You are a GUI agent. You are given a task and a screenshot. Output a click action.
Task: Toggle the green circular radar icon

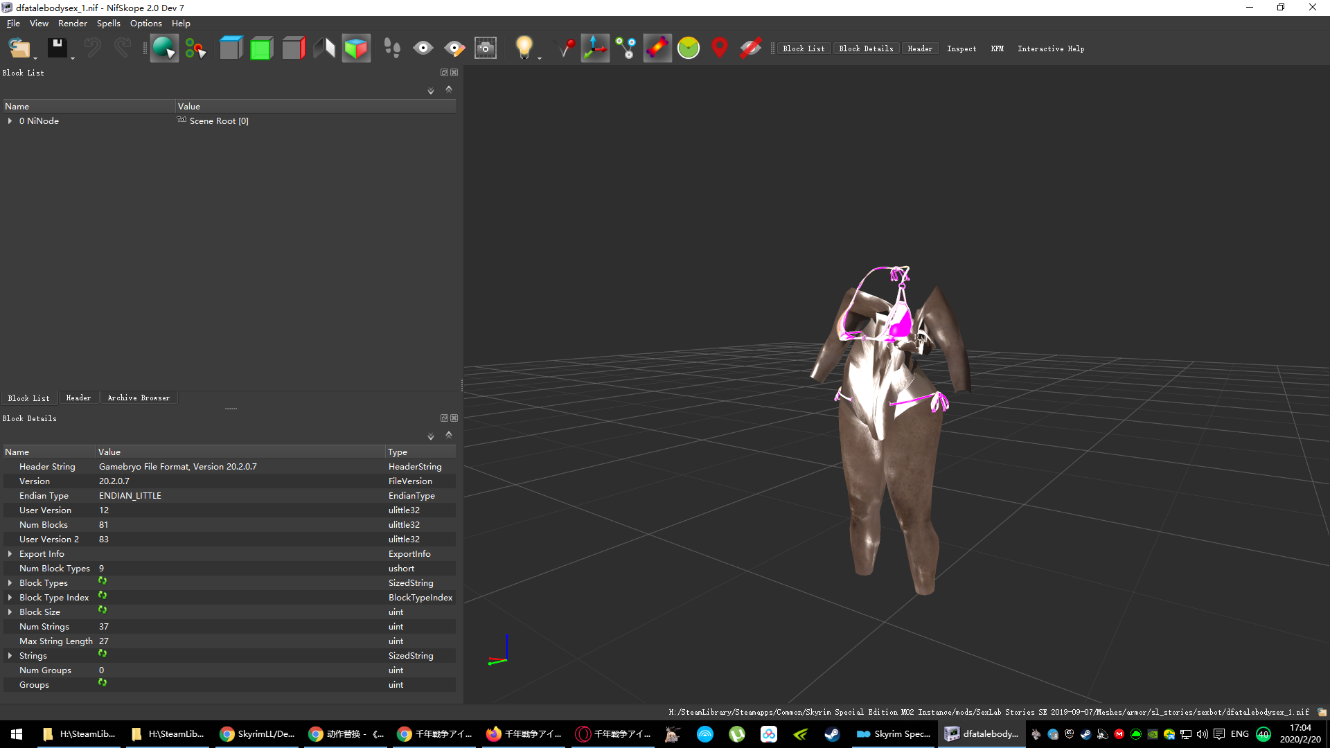[x=689, y=48]
